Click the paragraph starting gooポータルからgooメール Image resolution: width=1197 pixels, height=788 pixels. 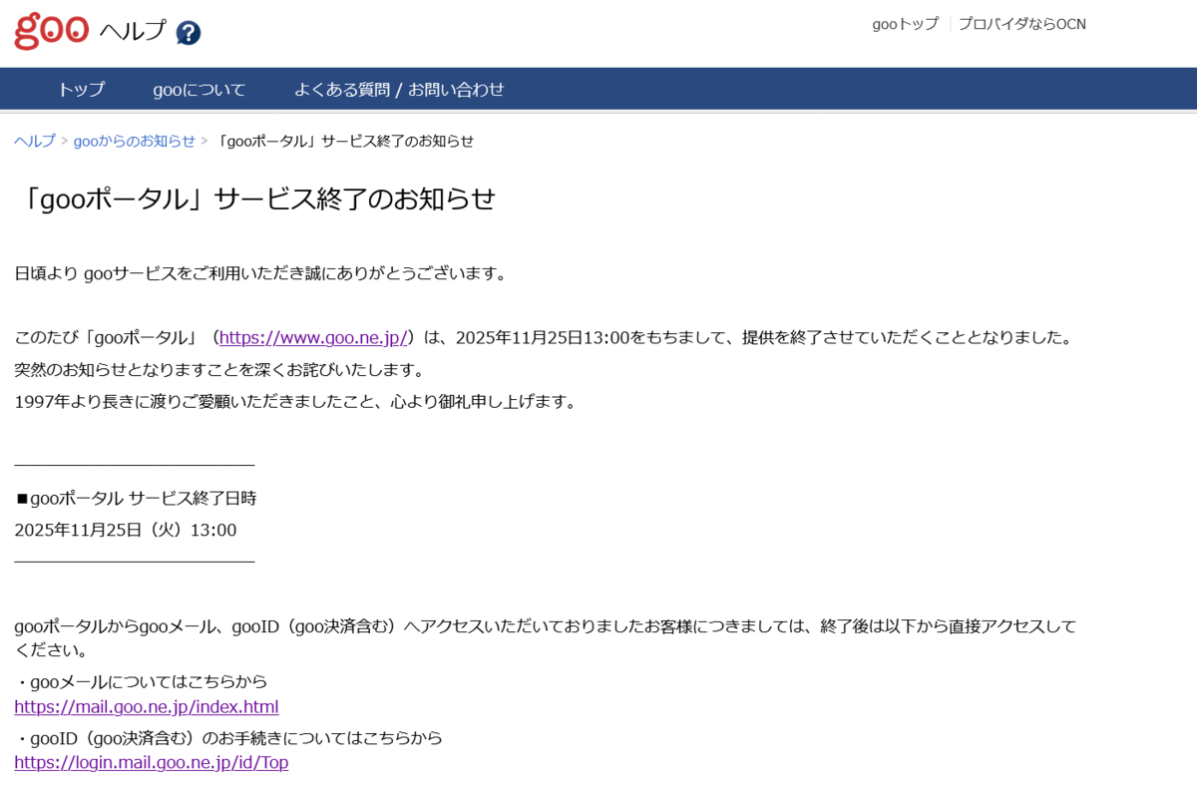tap(546, 637)
